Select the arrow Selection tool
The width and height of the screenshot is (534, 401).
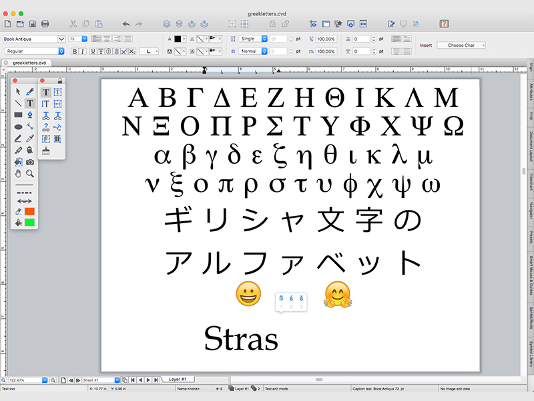pyautogui.click(x=18, y=92)
